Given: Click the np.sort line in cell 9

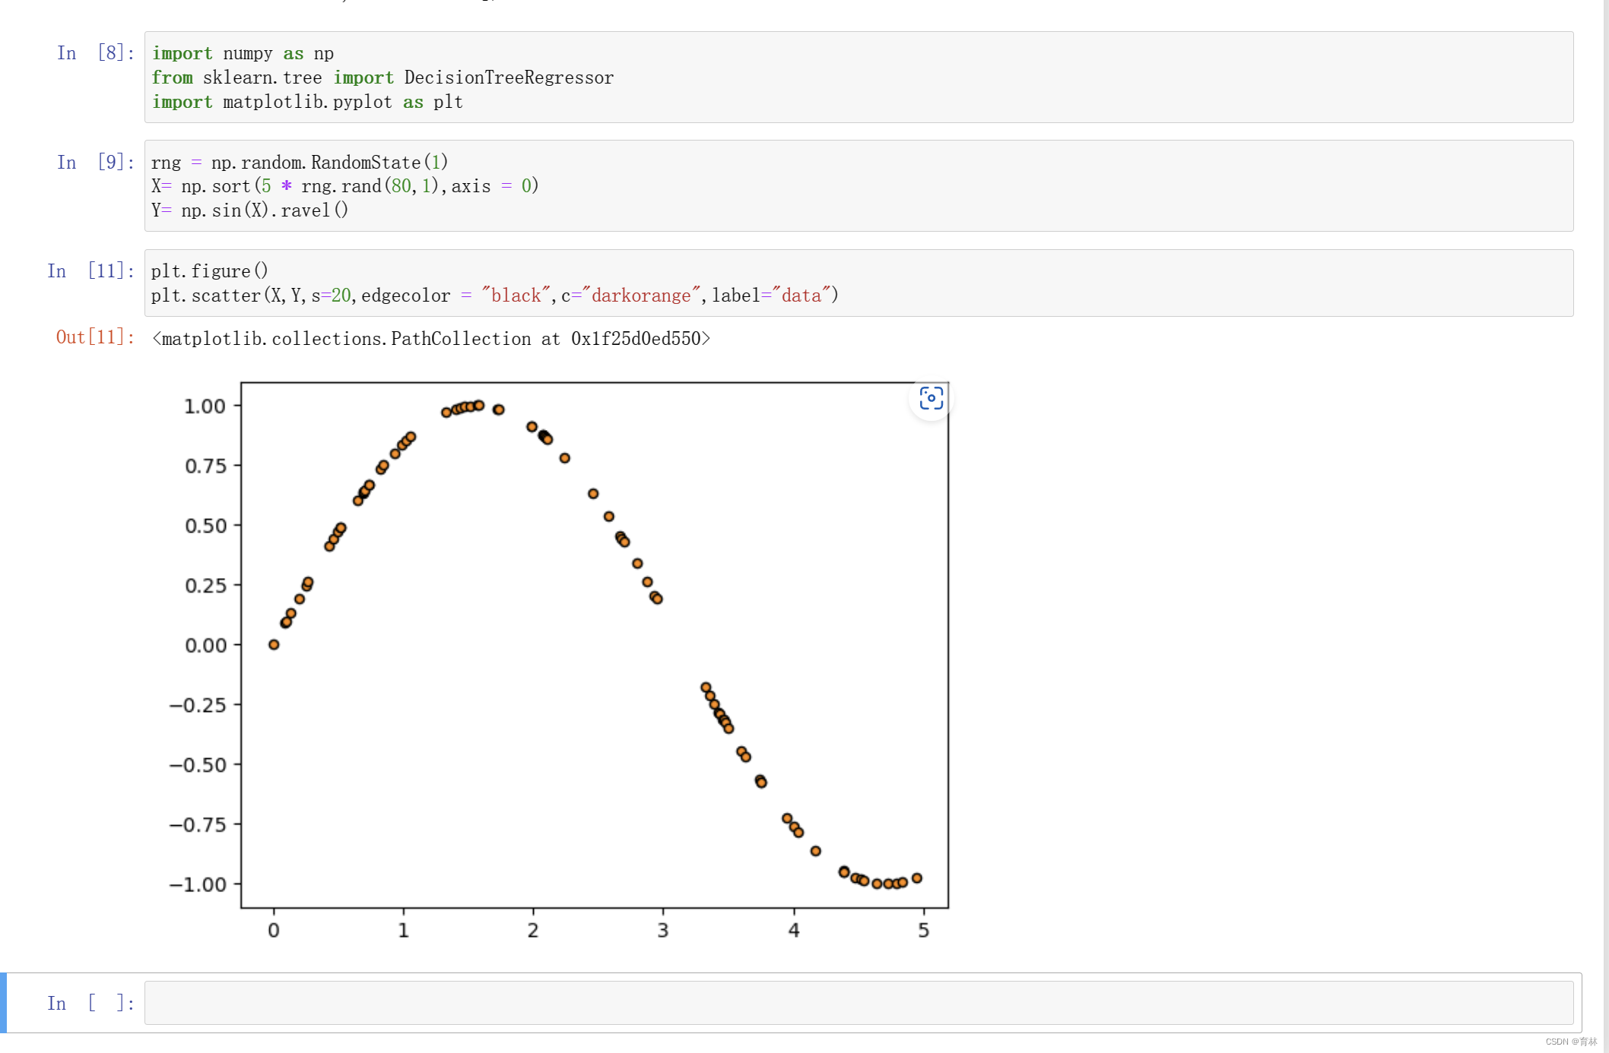Looking at the screenshot, I should tap(344, 186).
